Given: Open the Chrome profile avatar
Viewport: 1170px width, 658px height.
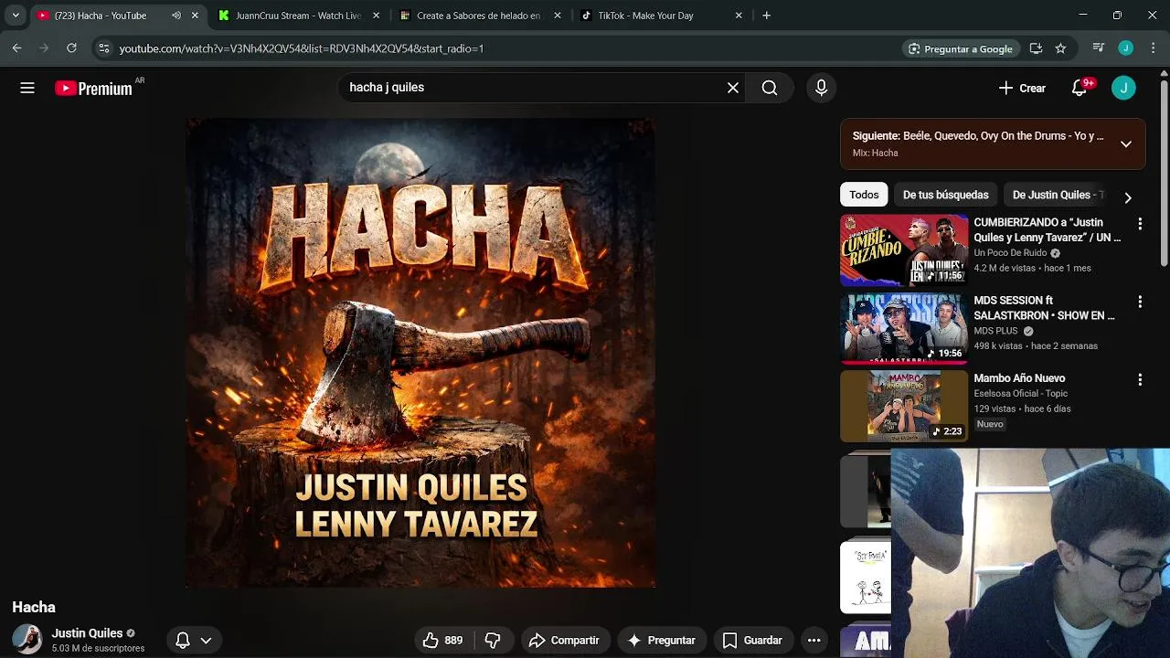Looking at the screenshot, I should coord(1126,48).
